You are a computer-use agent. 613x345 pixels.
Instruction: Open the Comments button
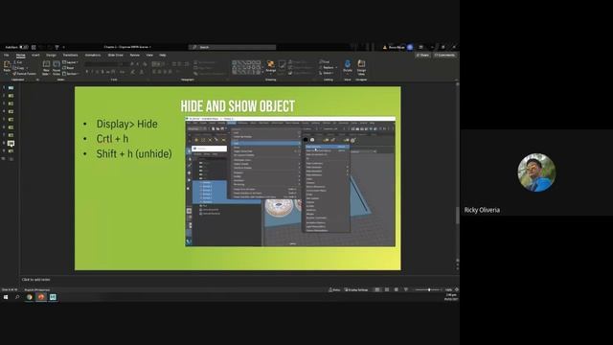tap(444, 56)
